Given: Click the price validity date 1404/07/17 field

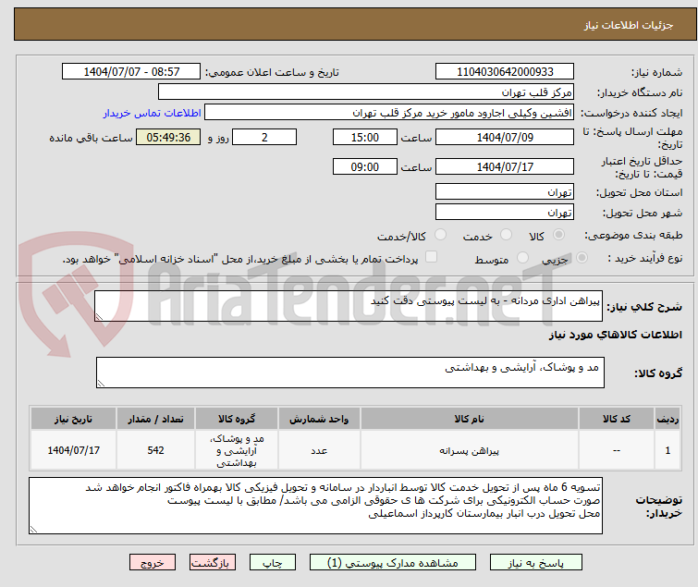Looking at the screenshot, I should (x=505, y=167).
